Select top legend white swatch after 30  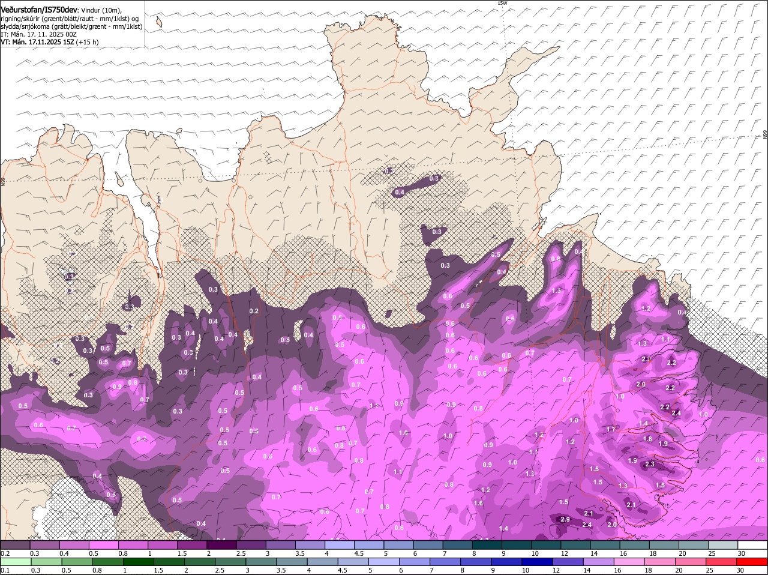coord(752,545)
